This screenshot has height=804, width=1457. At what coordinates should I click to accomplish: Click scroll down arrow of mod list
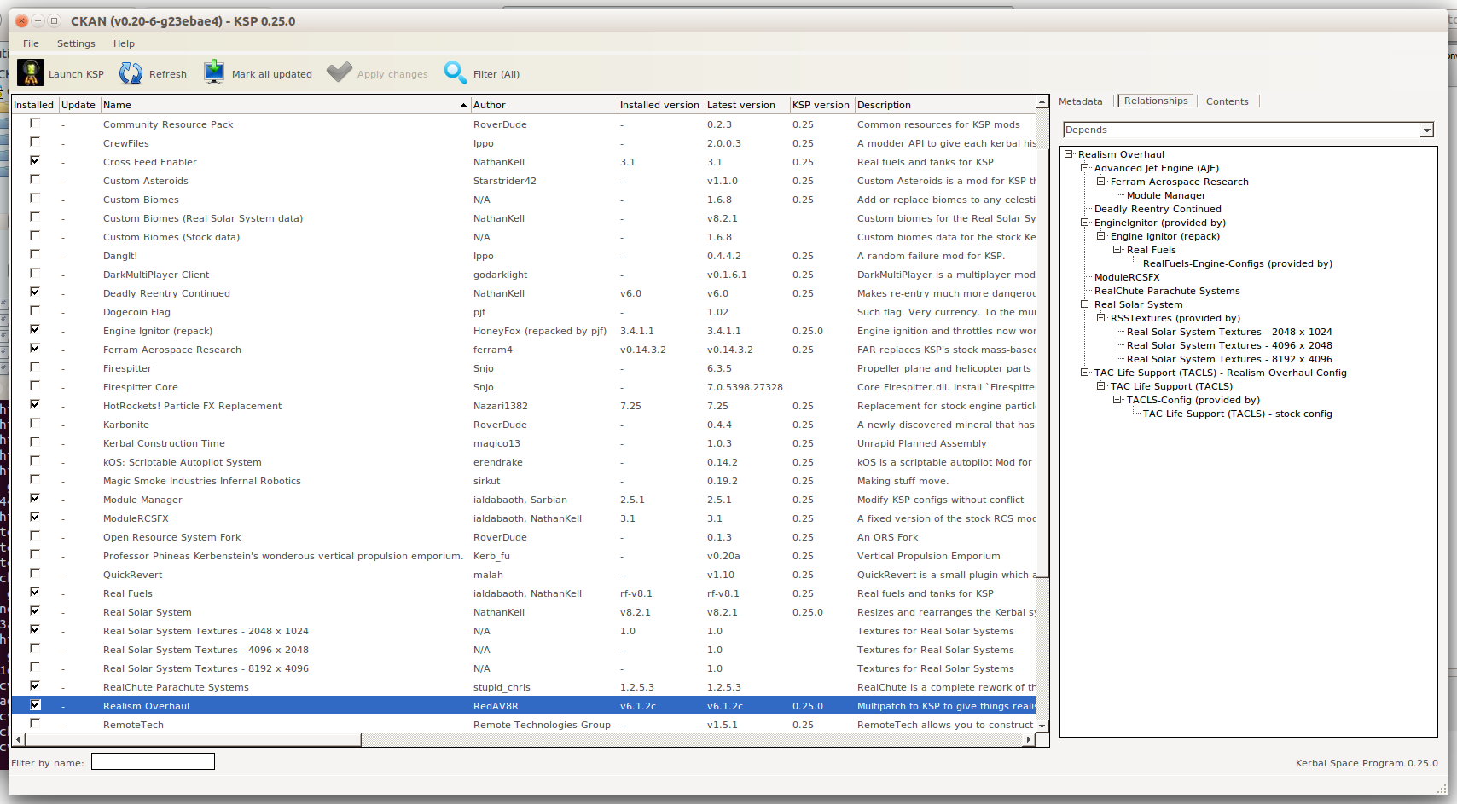1042,726
